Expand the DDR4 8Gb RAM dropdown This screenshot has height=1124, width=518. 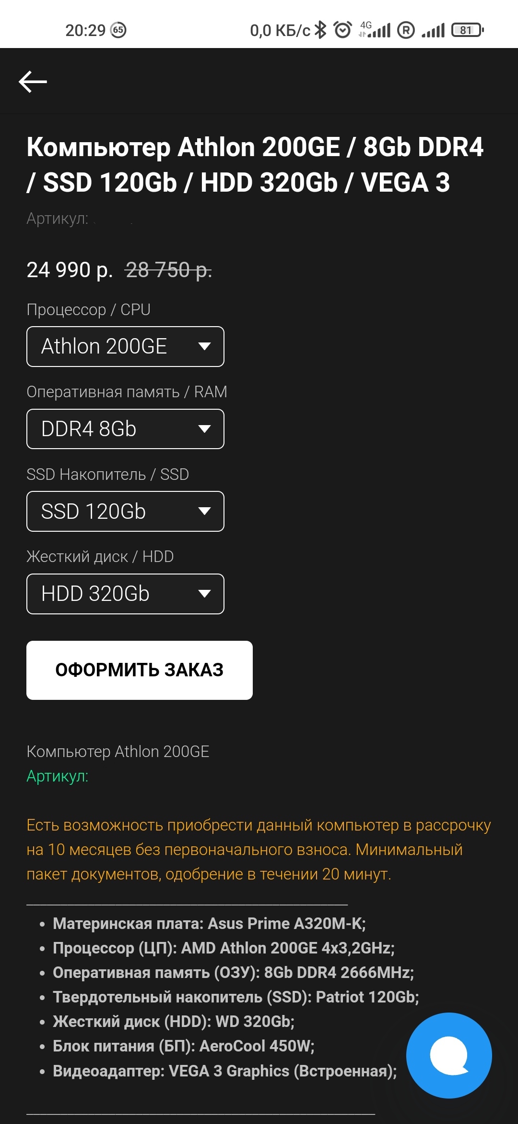point(125,429)
